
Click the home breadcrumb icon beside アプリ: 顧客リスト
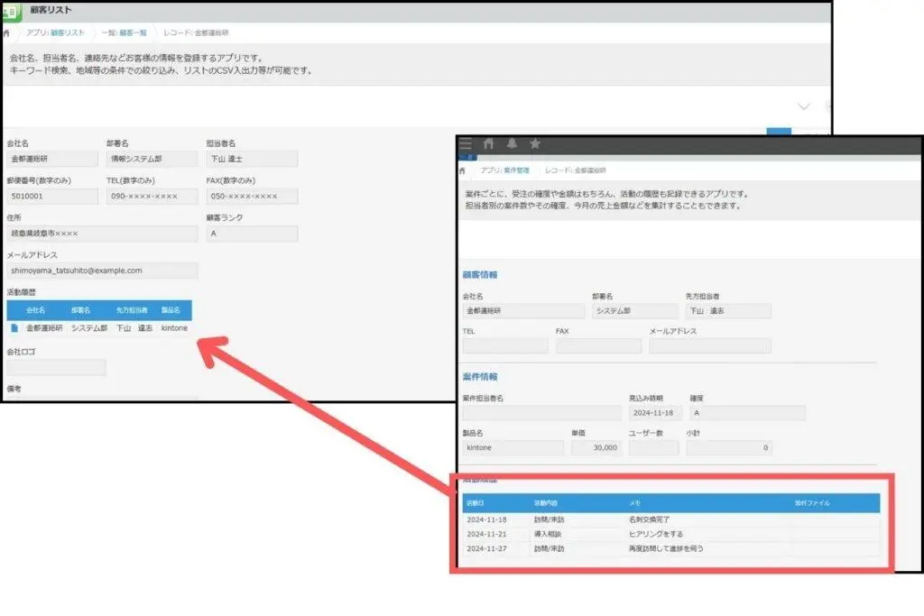[7, 32]
